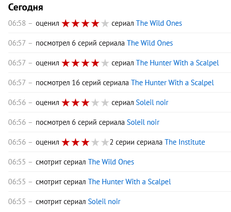Click the first red star for The Wild Ones
231x212 pixels.
coord(66,23)
